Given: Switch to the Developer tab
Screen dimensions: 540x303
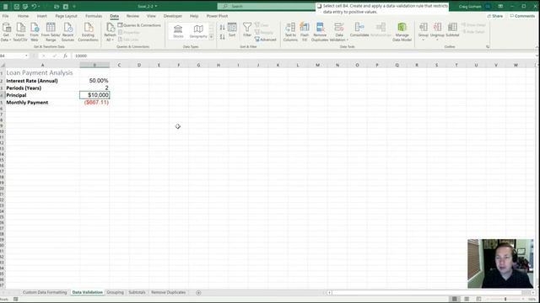Looking at the screenshot, I should coord(172,16).
